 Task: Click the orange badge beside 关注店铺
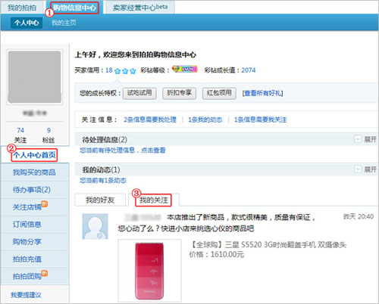[x=45, y=204]
